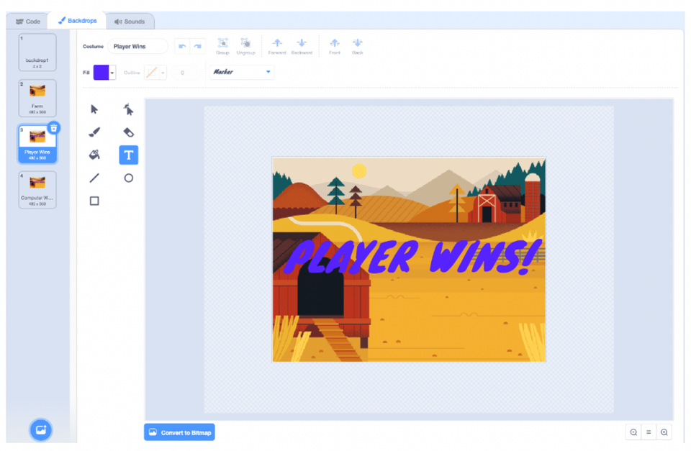
Task: Open the Marker font dropdown
Action: click(x=242, y=72)
